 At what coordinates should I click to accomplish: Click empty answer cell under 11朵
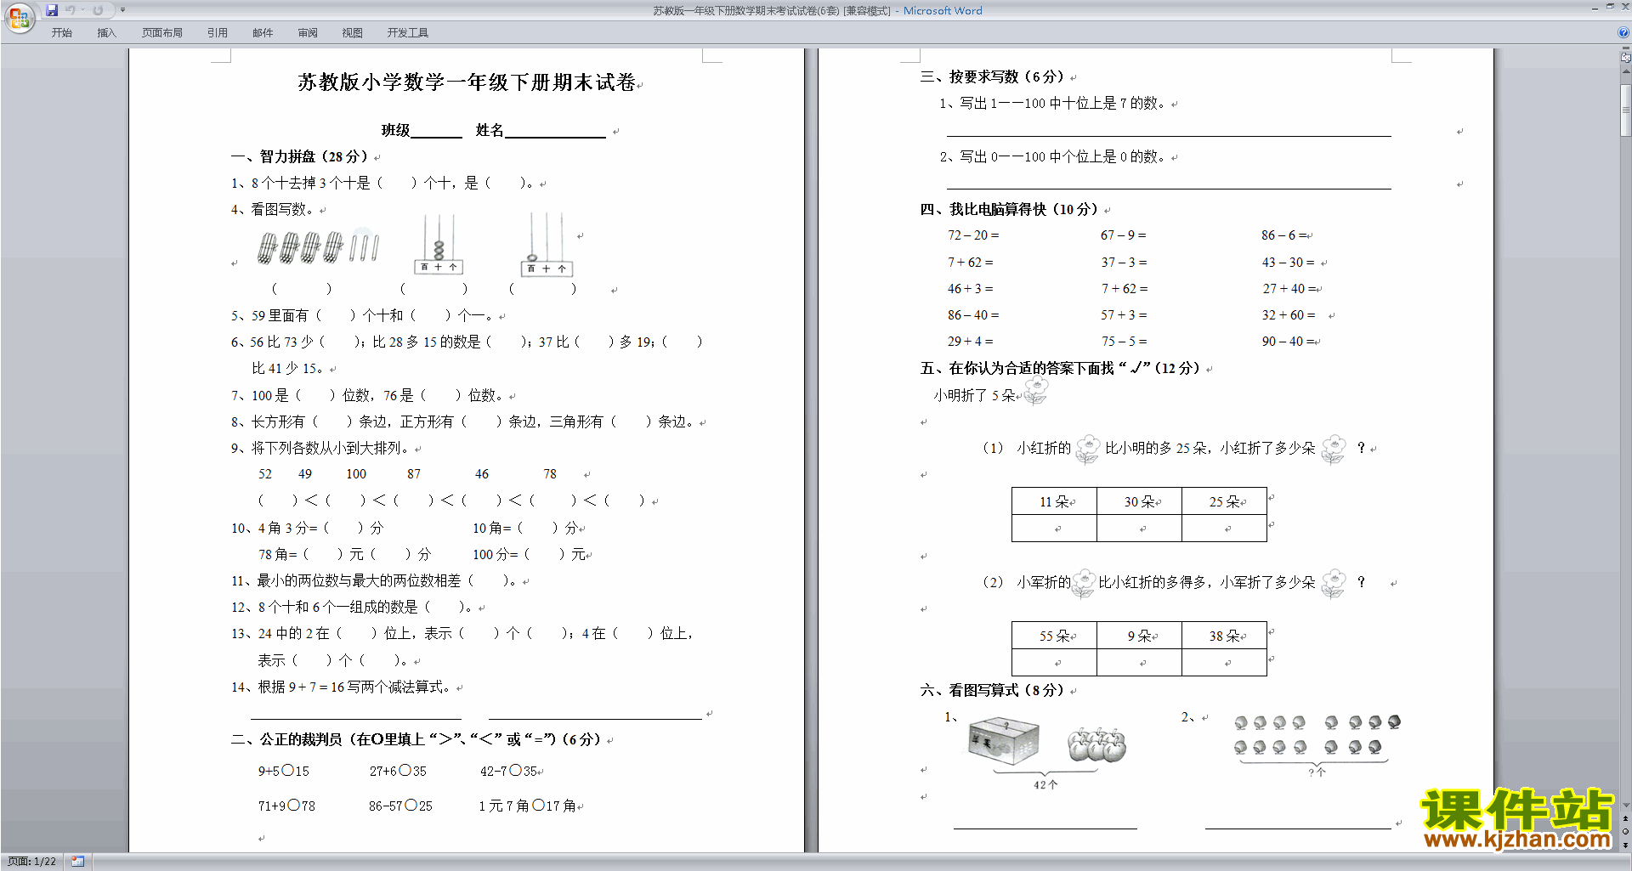tap(1054, 528)
